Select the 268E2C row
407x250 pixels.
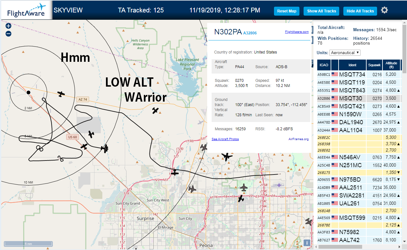click(x=359, y=138)
